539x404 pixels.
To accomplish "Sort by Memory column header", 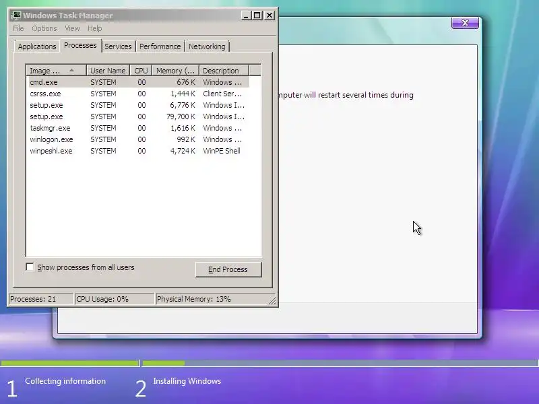I will pos(176,71).
